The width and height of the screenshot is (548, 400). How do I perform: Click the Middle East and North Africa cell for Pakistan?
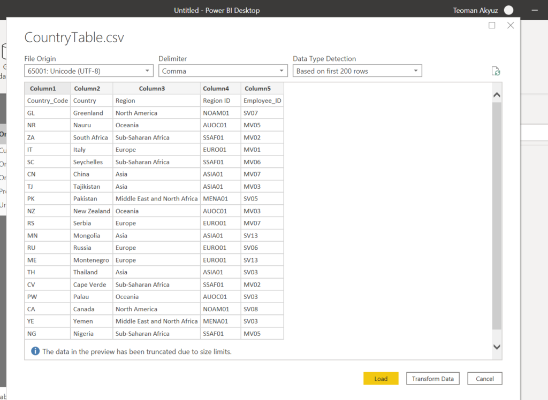point(156,198)
